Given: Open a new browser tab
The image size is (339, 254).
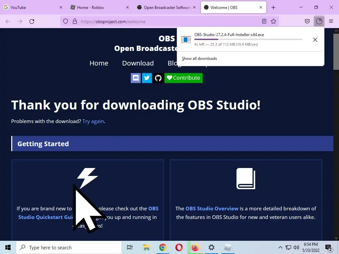Looking at the screenshot, I should click(273, 8).
